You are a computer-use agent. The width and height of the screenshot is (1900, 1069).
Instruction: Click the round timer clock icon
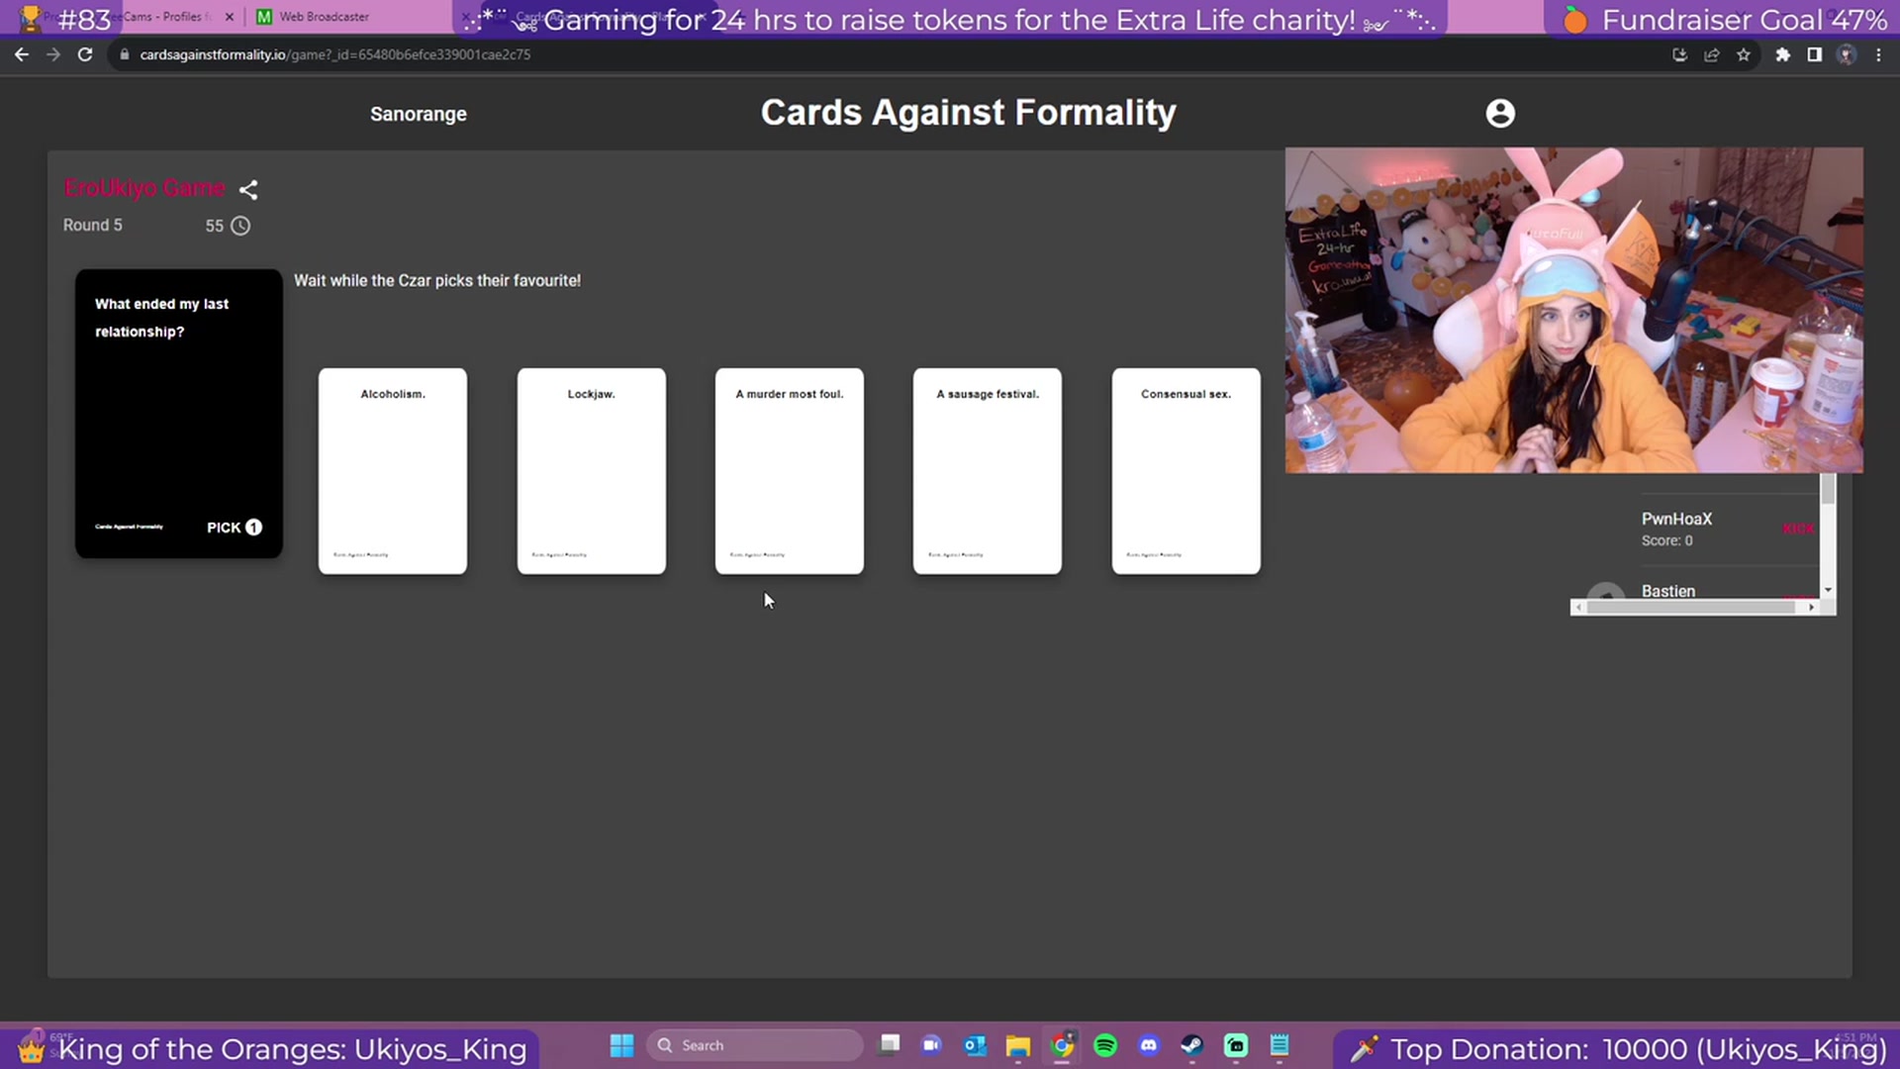pos(240,226)
